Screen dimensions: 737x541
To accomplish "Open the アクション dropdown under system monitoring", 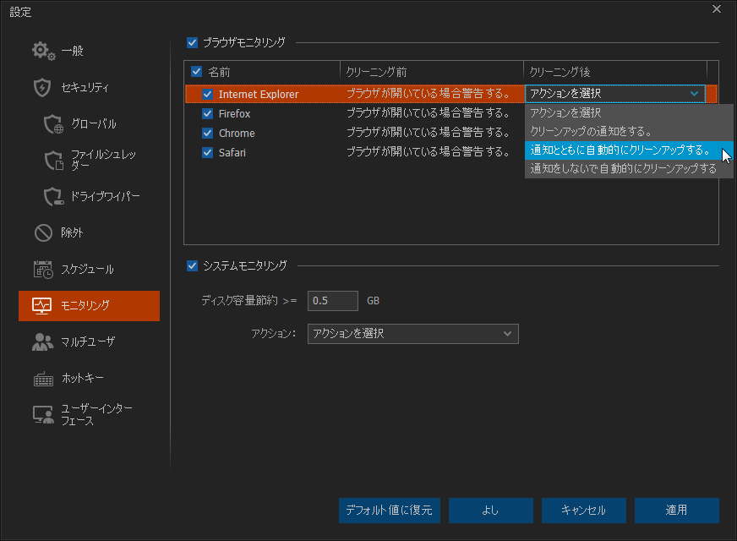I will click(412, 334).
